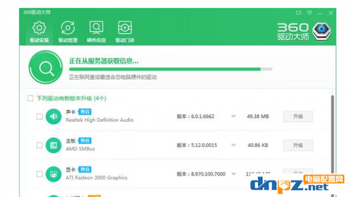Image resolution: width=348 pixels, height=197 pixels.
Task: Click 升级 for Realtek audio driver
Action: tap(298, 116)
